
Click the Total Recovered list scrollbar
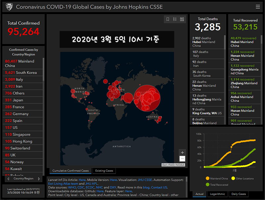click(261, 40)
